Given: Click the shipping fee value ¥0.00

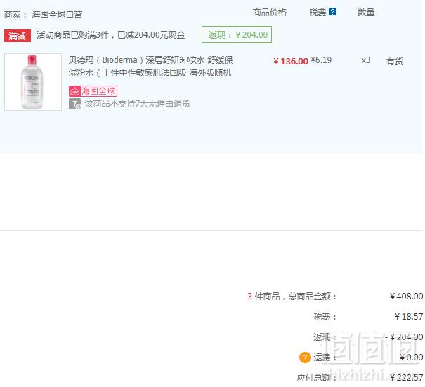Looking at the screenshot, I should point(412,358).
